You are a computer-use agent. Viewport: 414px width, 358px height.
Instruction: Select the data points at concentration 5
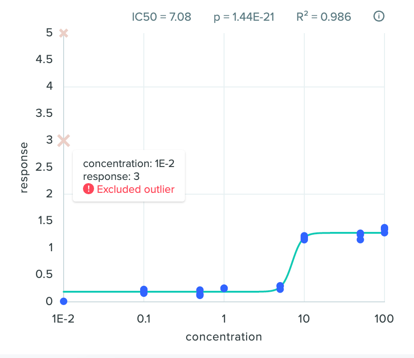(x=280, y=288)
